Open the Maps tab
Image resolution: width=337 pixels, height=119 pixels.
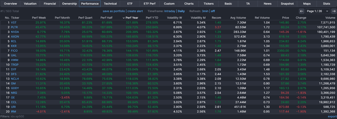point(307,4)
